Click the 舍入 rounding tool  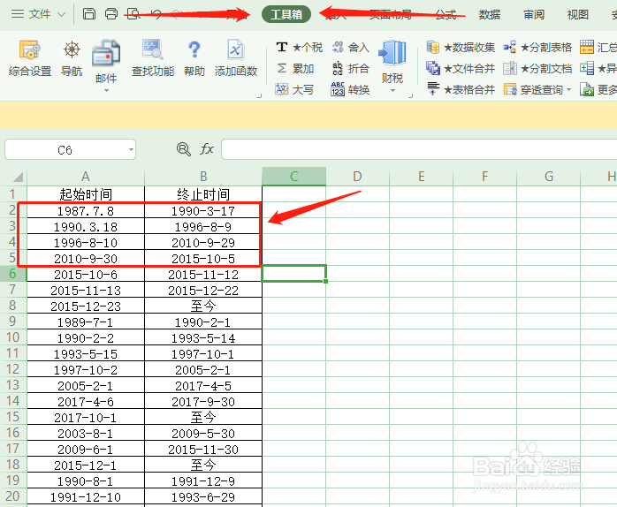(350, 47)
